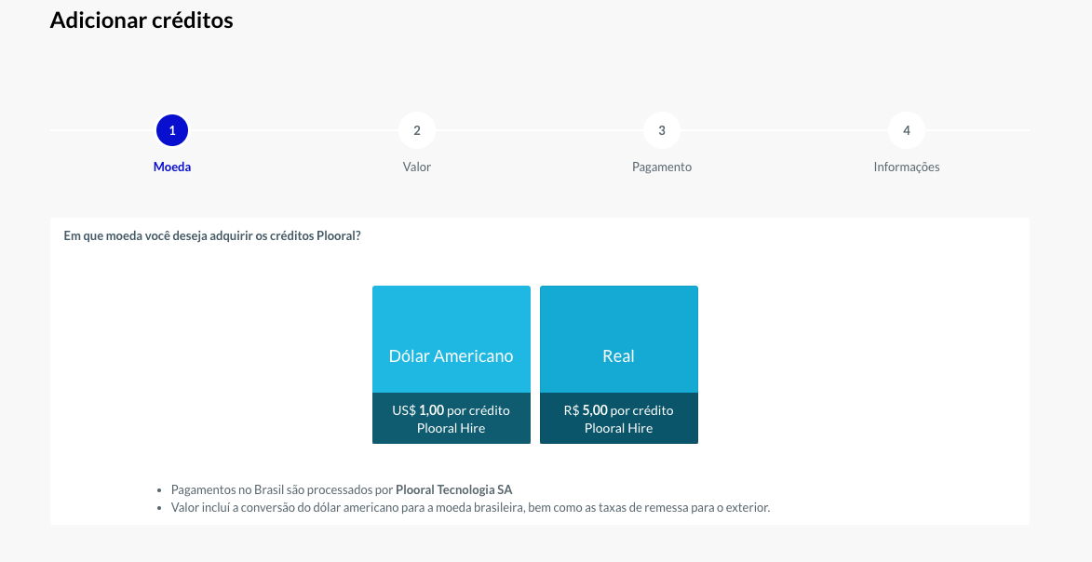The width and height of the screenshot is (1092, 562).
Task: Go to step 2 circle
Action: coord(416,130)
